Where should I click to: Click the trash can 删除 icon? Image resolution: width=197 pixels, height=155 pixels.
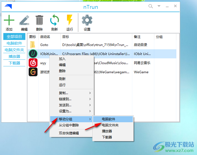tap(39, 20)
